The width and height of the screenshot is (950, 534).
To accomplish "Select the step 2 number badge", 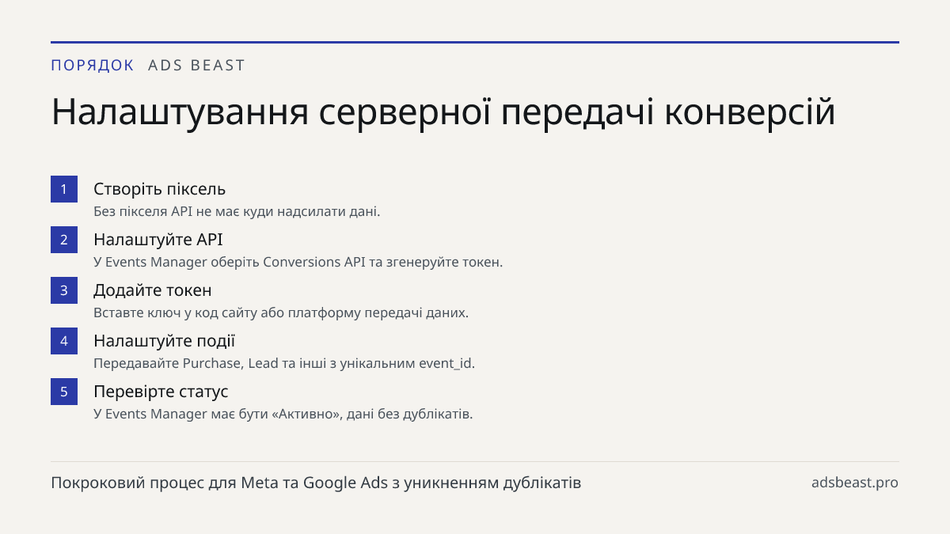I will (x=64, y=240).
